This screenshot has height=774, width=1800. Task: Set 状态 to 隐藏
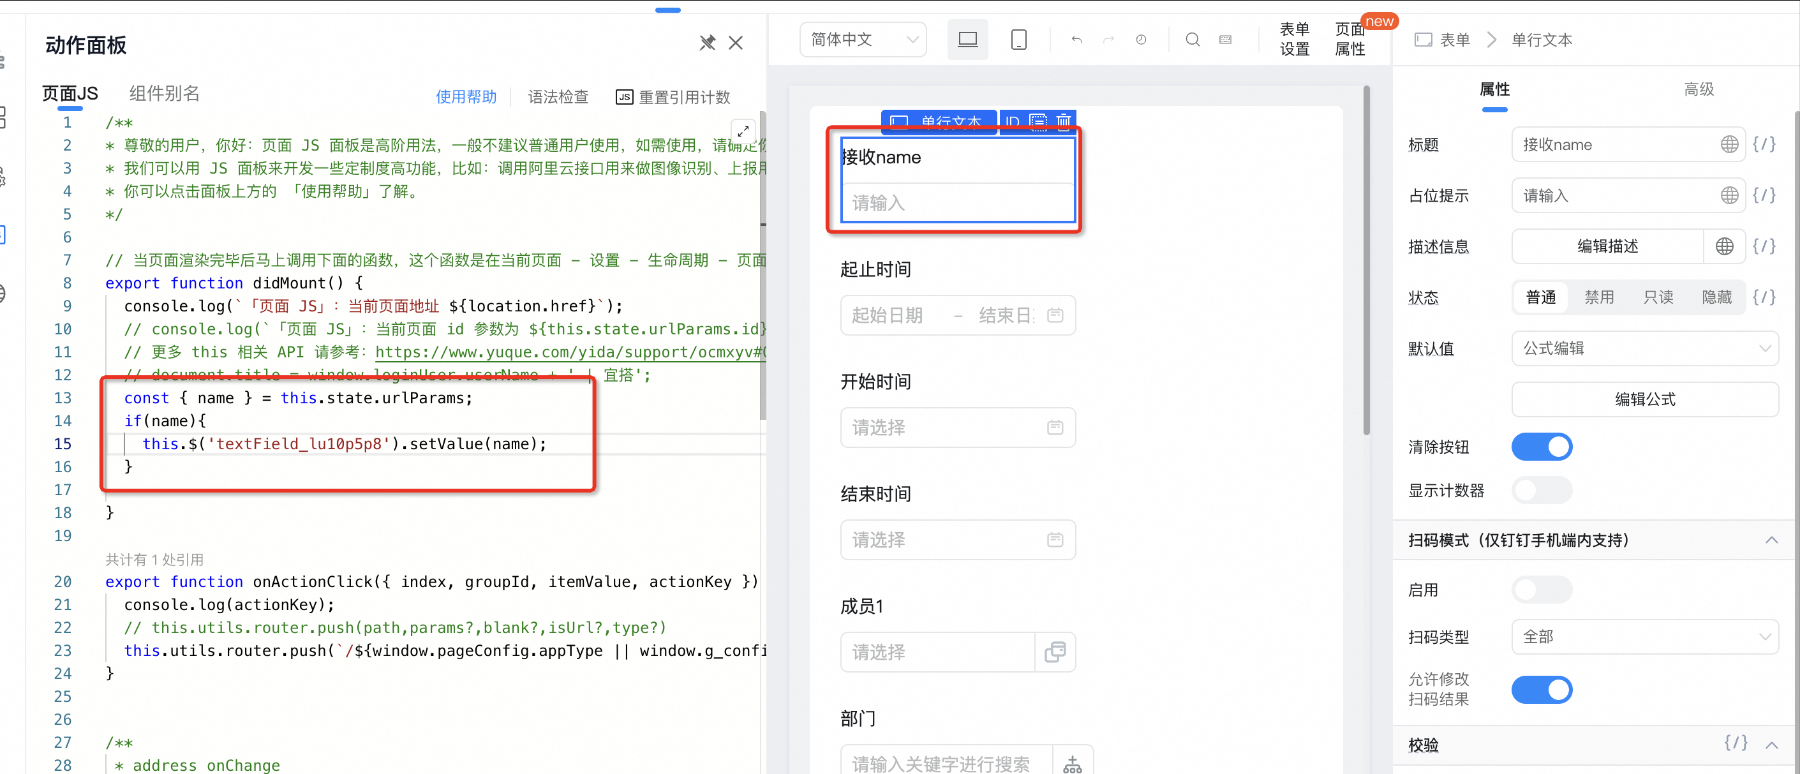[1717, 297]
